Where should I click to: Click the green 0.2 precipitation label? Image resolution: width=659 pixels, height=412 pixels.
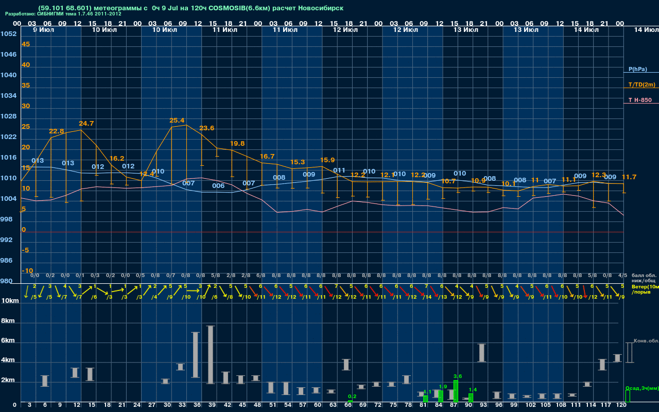click(x=352, y=396)
